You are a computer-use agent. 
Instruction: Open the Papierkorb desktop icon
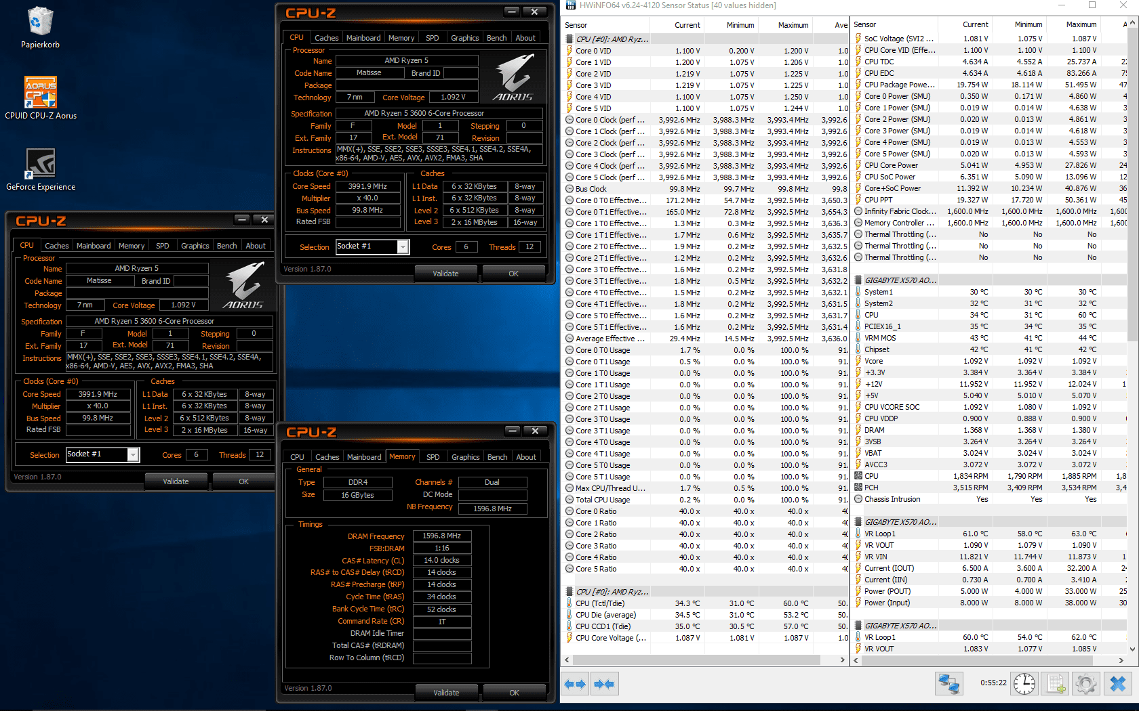coord(40,28)
